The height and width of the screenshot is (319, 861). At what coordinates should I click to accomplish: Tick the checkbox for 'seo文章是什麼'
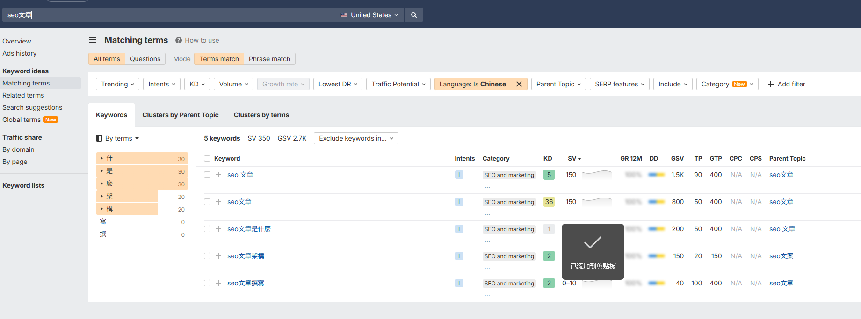coord(207,229)
